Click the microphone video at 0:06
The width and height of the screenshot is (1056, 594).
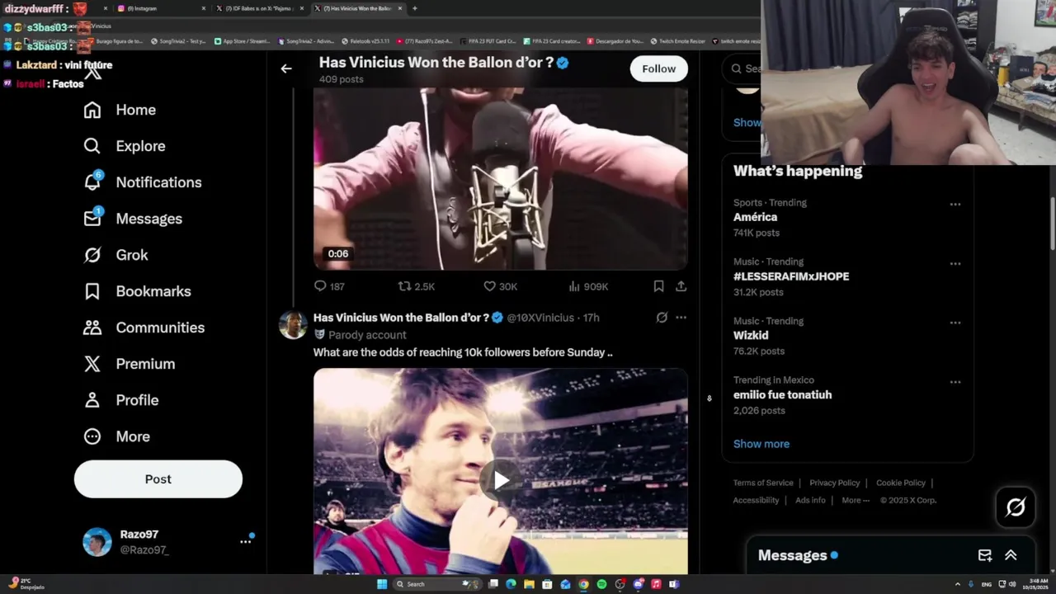(501, 180)
